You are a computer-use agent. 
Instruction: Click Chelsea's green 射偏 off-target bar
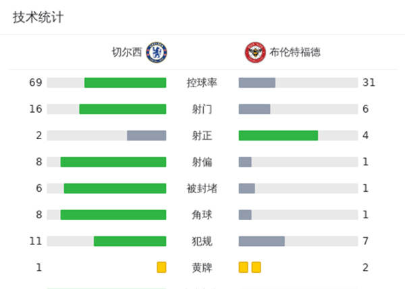click(113, 162)
